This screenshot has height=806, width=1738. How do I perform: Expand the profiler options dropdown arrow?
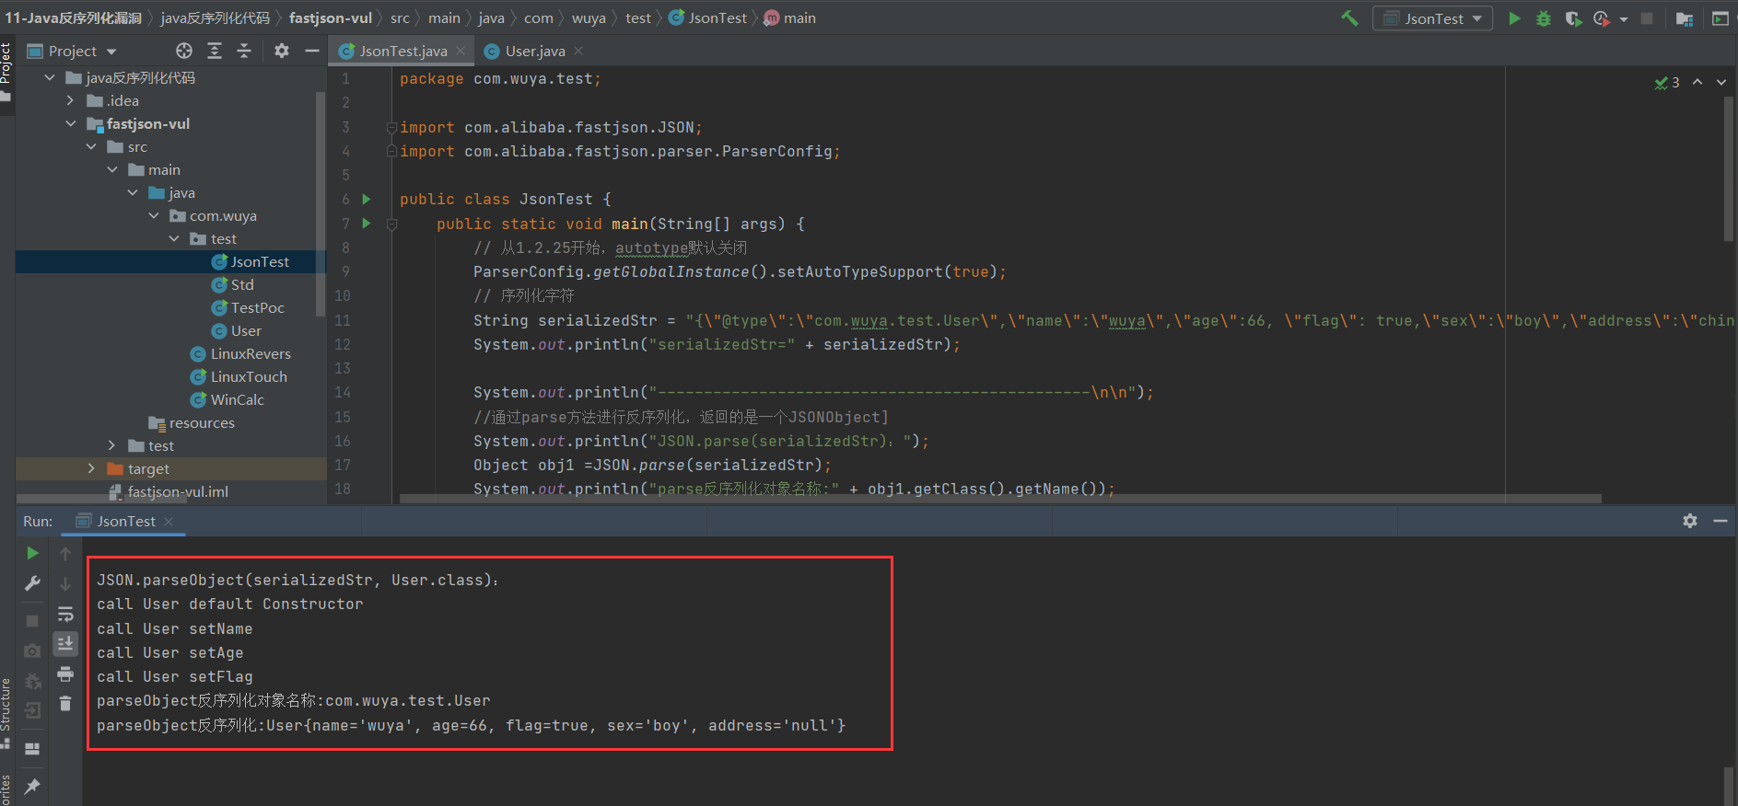click(x=1623, y=19)
